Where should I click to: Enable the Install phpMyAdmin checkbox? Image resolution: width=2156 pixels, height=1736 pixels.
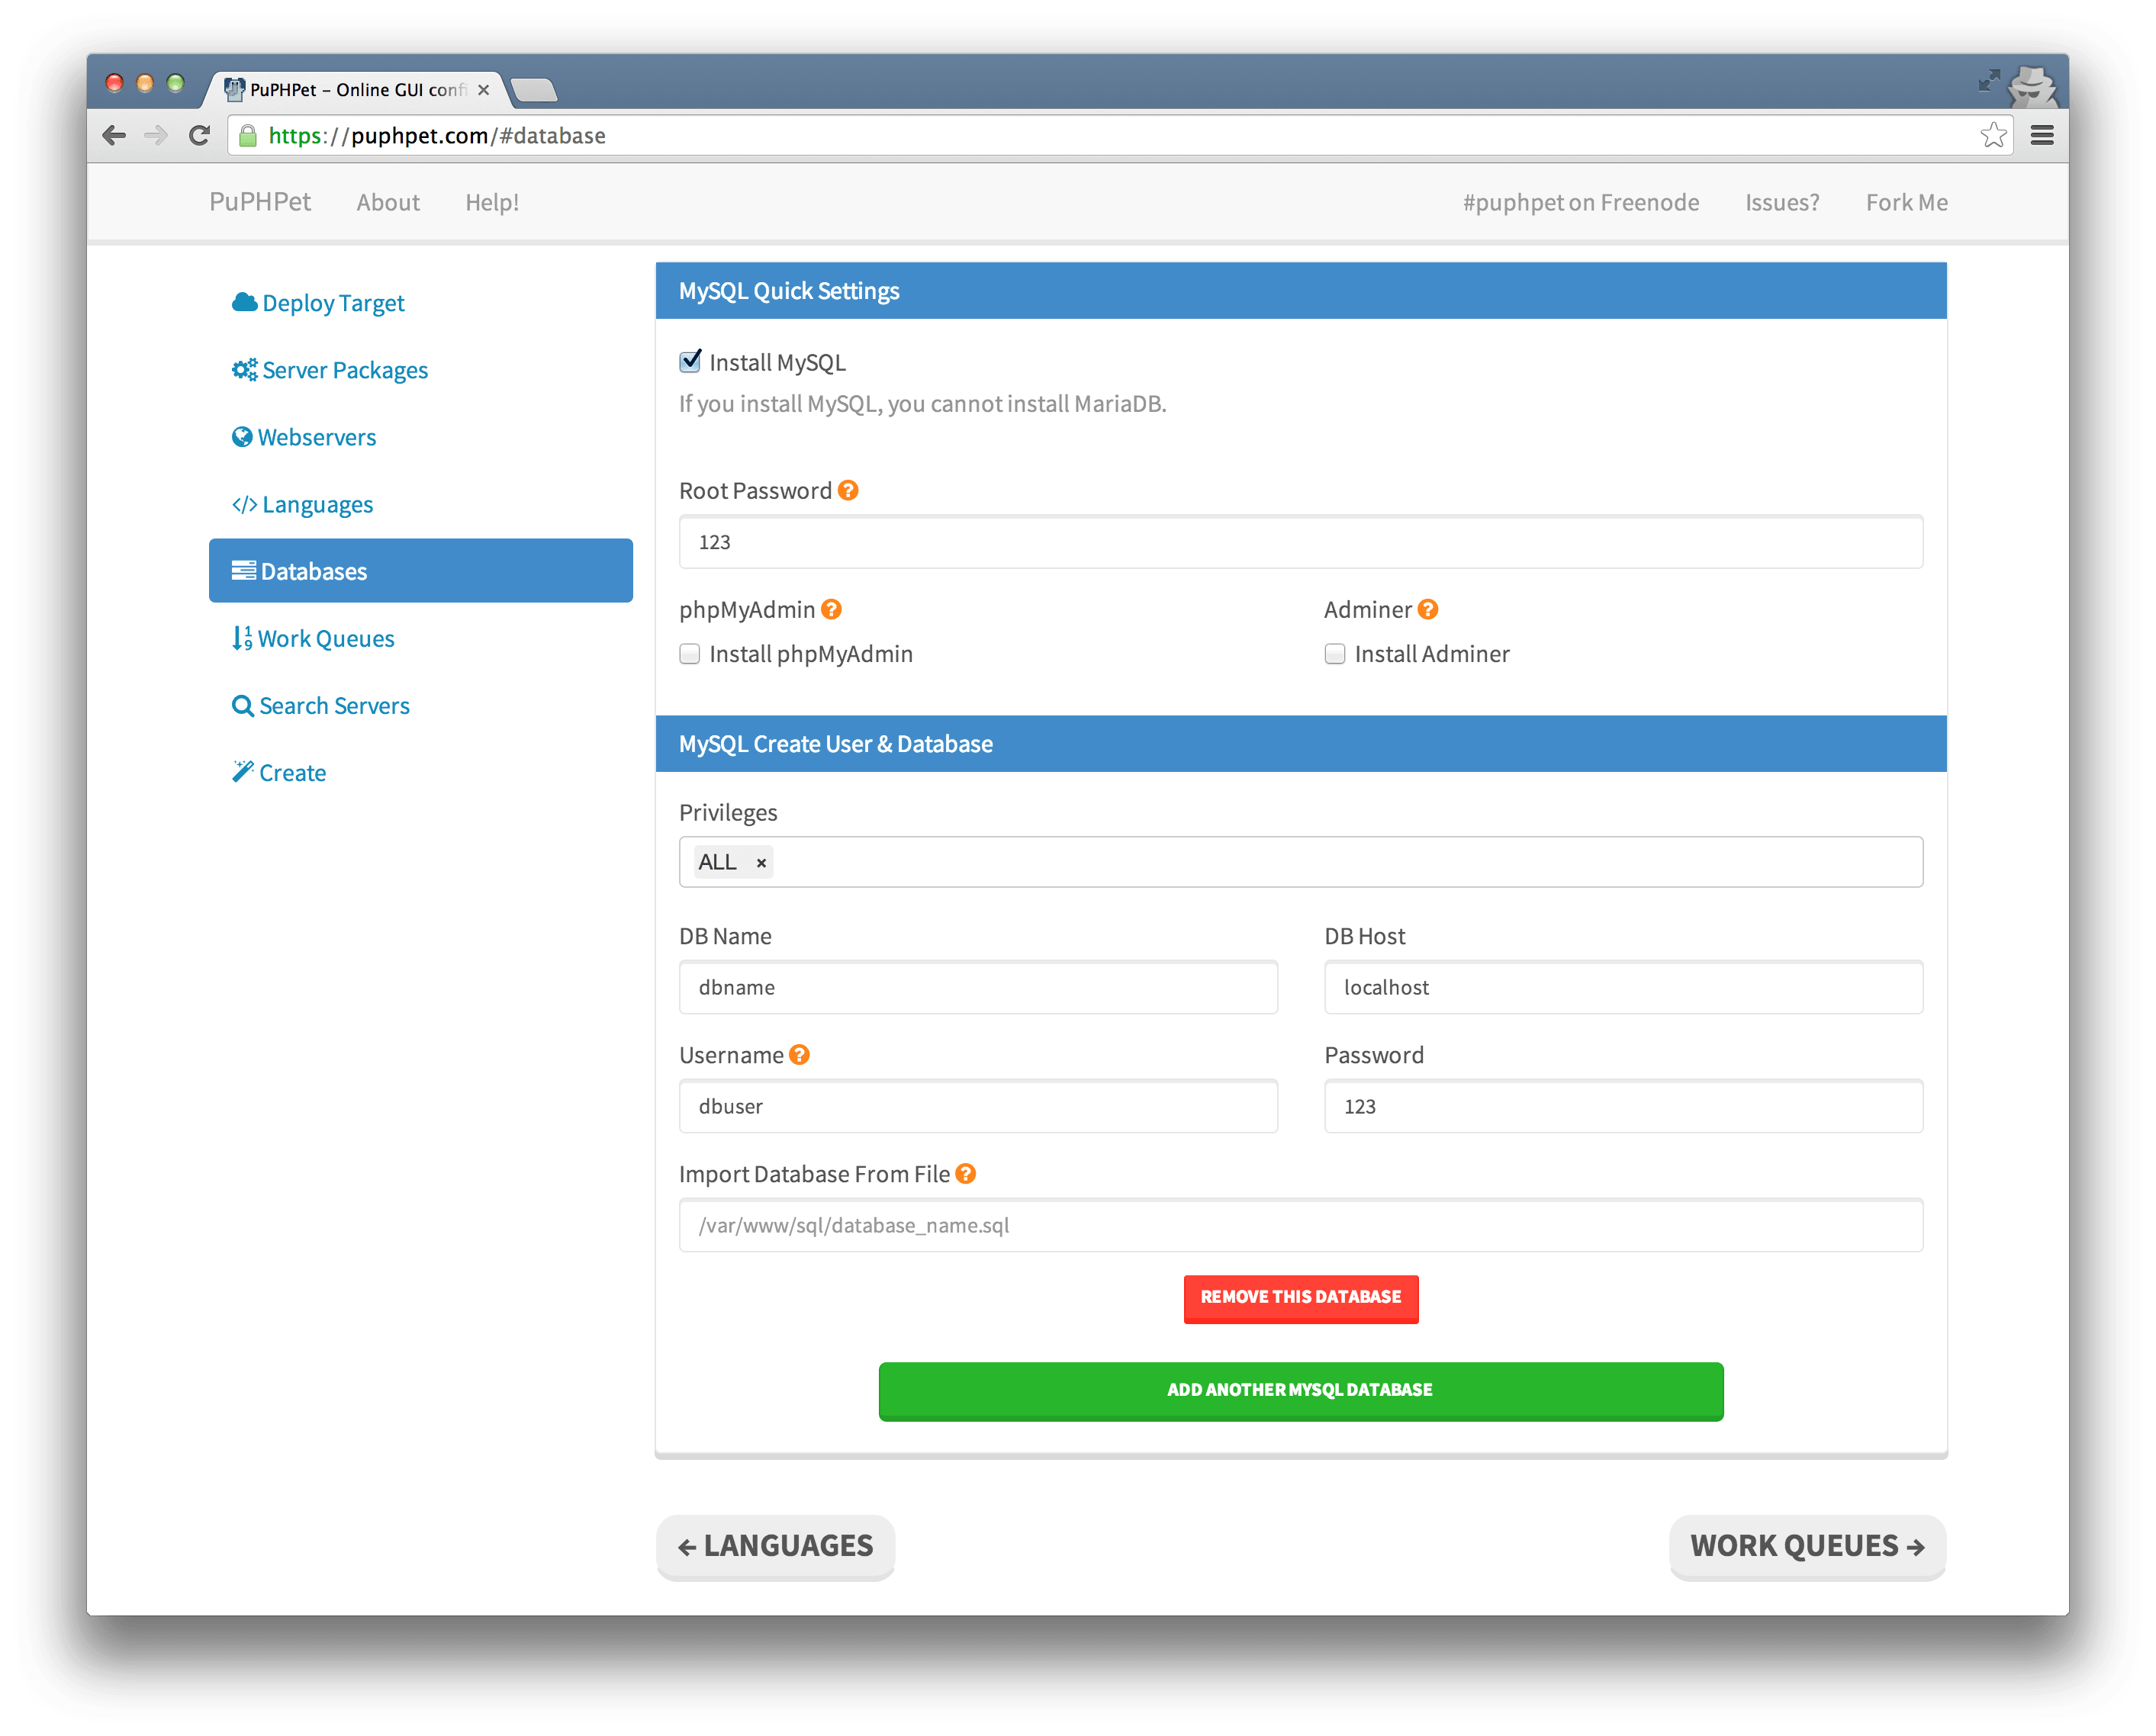(690, 654)
